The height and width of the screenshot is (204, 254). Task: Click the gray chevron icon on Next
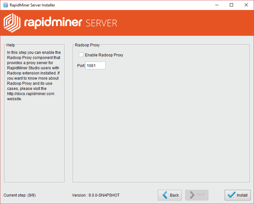click(x=192, y=195)
